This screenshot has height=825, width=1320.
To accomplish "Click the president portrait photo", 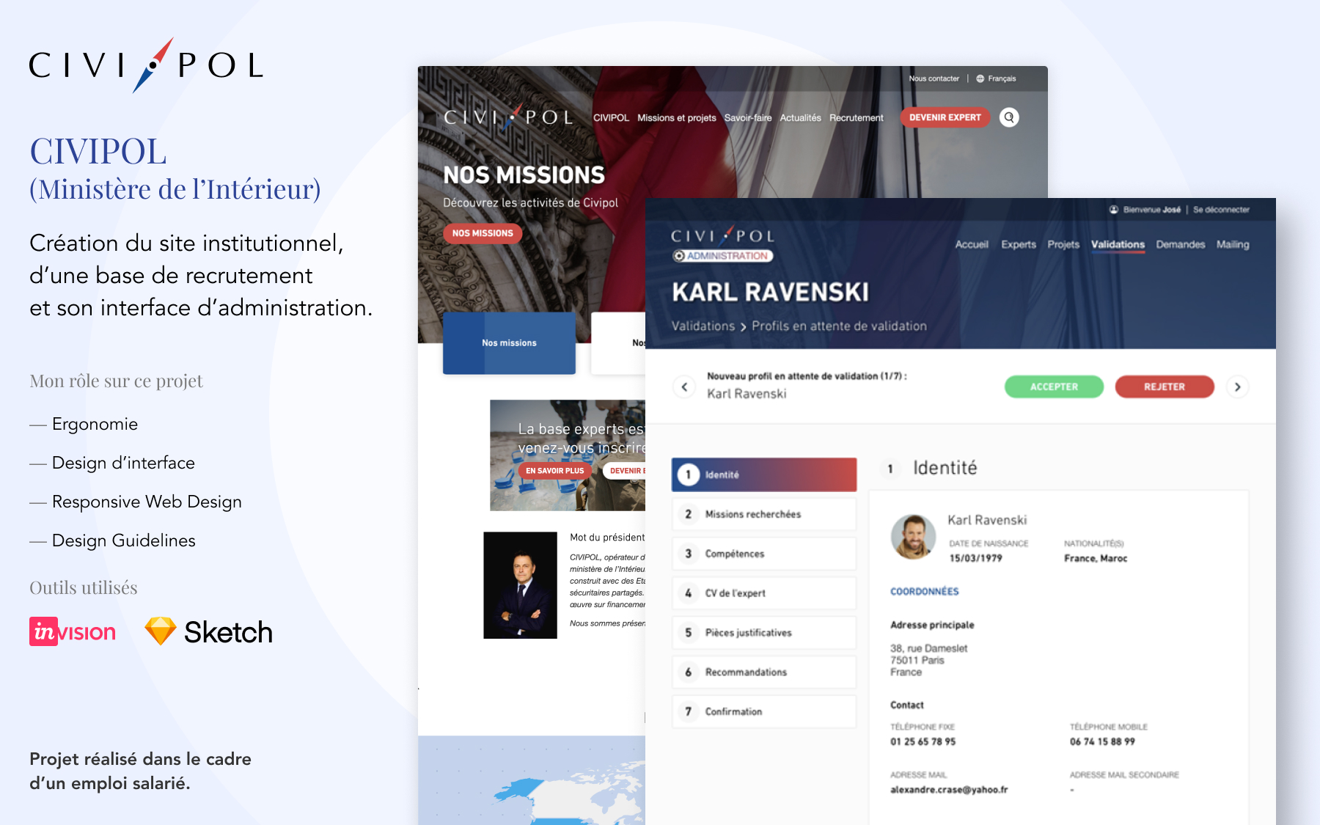I will [x=520, y=585].
